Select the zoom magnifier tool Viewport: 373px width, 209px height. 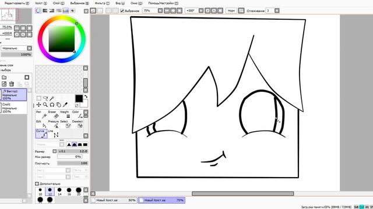pyautogui.click(x=45, y=105)
